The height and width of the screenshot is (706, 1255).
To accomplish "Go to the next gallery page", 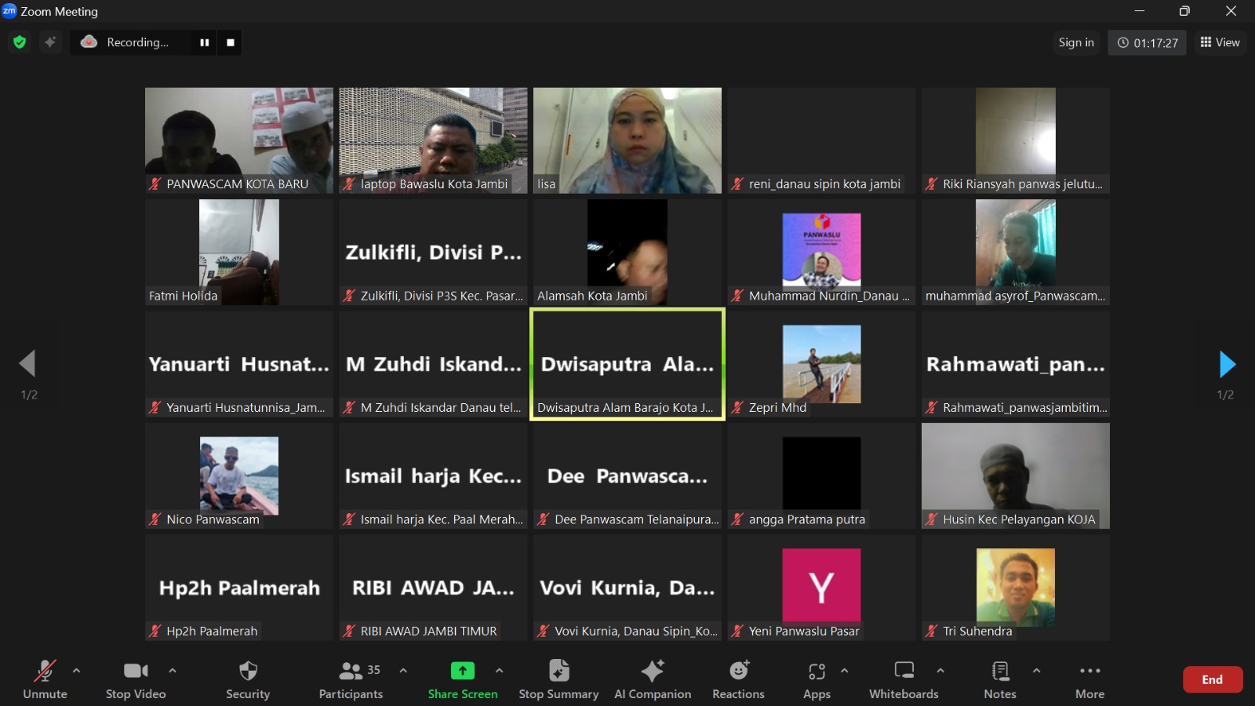I will coord(1226,363).
